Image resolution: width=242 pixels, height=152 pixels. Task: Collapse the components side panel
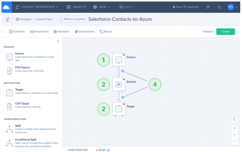[58, 41]
